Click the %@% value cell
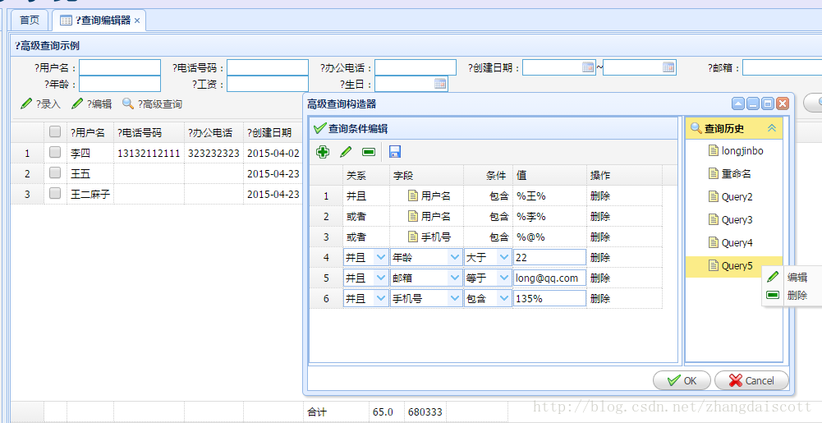Screen dimensions: 822x423 tap(549, 237)
